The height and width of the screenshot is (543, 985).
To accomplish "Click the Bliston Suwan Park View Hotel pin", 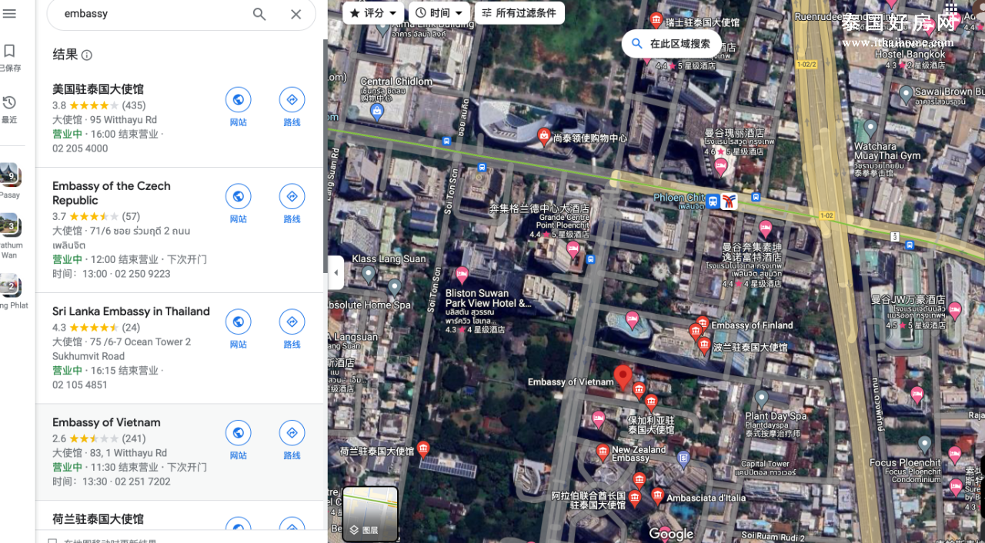I will [x=462, y=274].
